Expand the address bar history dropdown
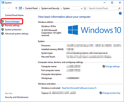This screenshot has width=124, height=102. [x=81, y=9]
